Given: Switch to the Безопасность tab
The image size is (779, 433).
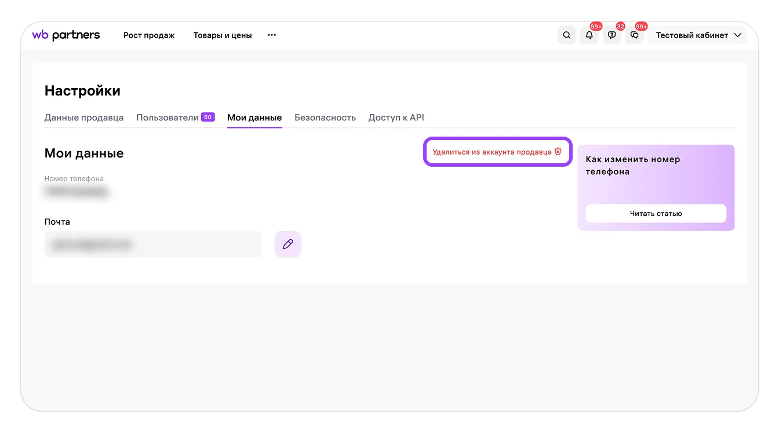Looking at the screenshot, I should tap(325, 118).
